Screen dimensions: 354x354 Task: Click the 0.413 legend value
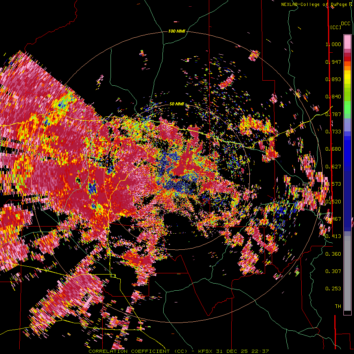click(x=333, y=236)
